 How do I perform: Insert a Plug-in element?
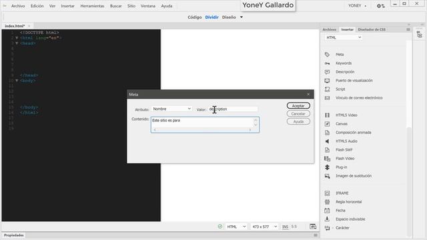341,167
